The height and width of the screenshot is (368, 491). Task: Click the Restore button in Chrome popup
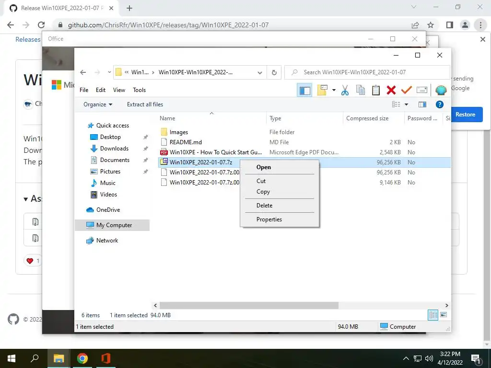465,115
